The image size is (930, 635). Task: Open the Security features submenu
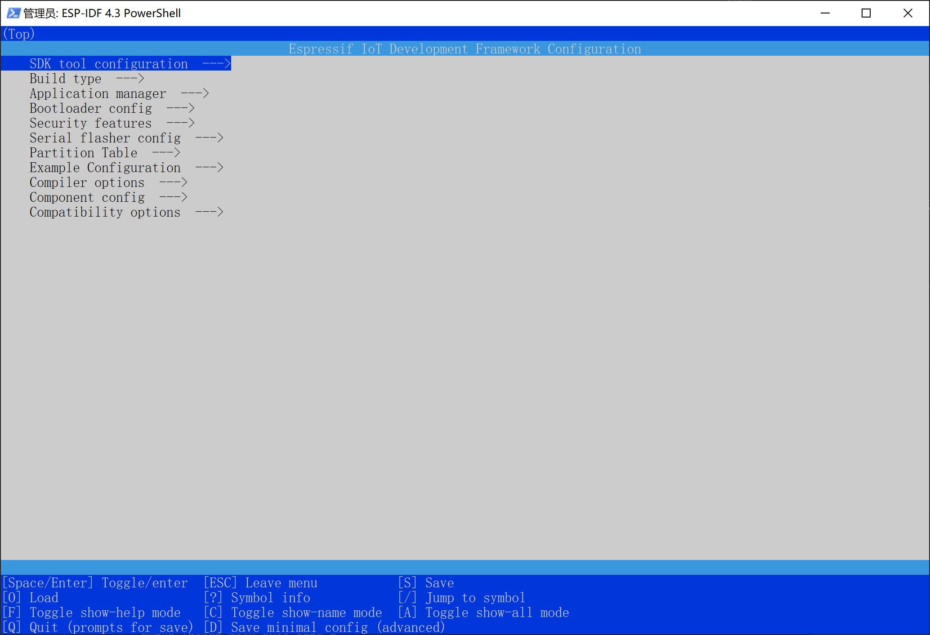[x=112, y=123]
